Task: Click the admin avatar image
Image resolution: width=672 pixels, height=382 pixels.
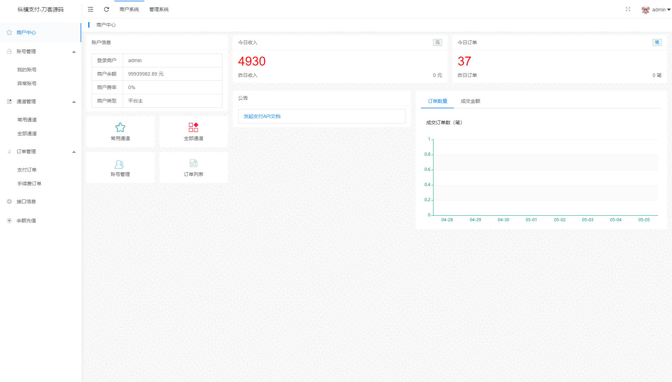Action: tap(645, 10)
